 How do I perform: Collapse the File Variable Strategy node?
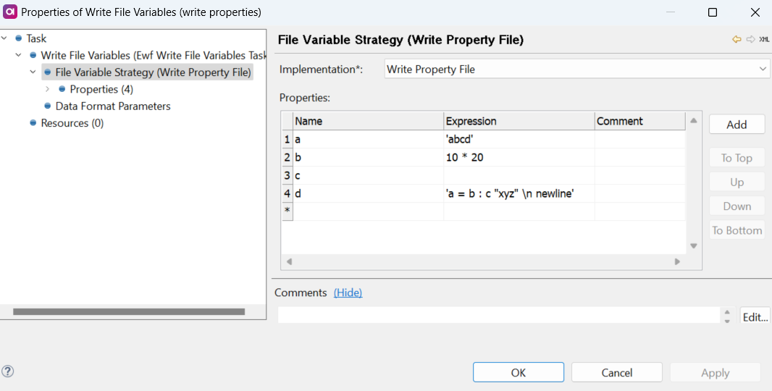tap(33, 72)
